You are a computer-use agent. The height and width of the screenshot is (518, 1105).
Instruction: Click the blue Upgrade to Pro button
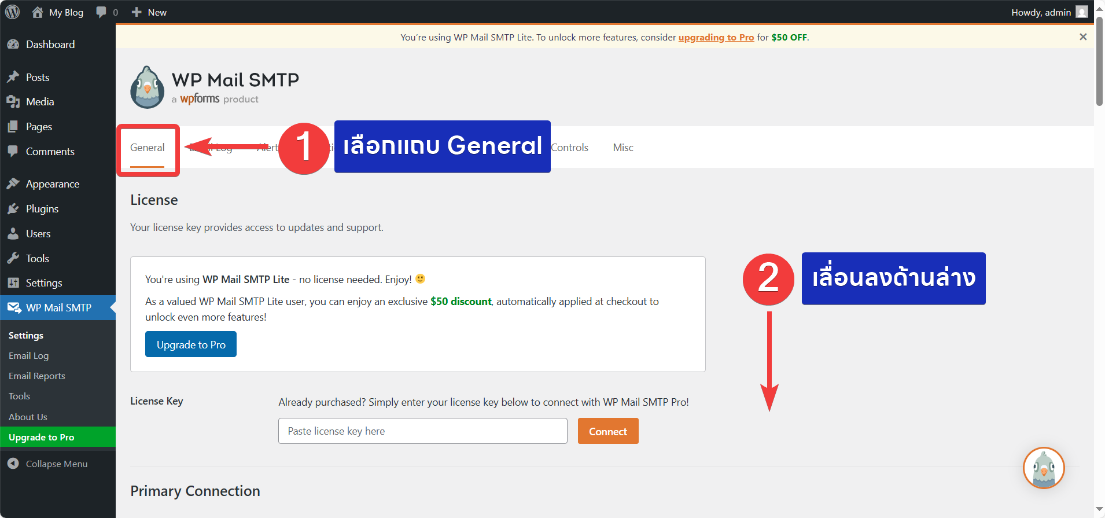(191, 344)
